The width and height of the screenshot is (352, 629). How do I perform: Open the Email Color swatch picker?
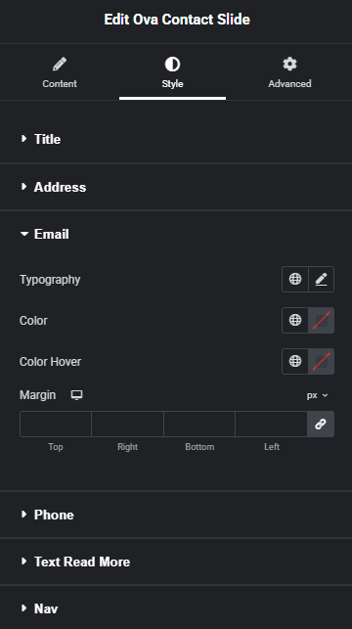point(321,320)
